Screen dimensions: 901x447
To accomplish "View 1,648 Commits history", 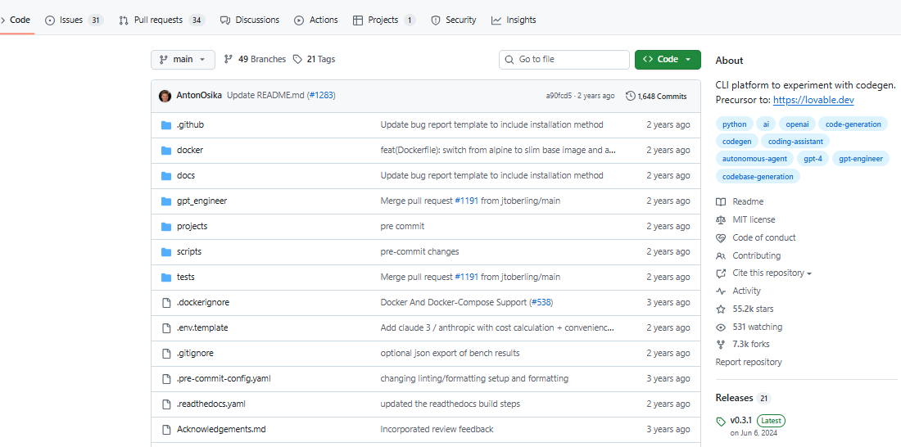I will (656, 96).
